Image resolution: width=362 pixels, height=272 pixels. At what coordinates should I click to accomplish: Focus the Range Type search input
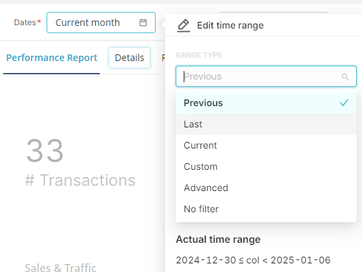tap(266, 76)
